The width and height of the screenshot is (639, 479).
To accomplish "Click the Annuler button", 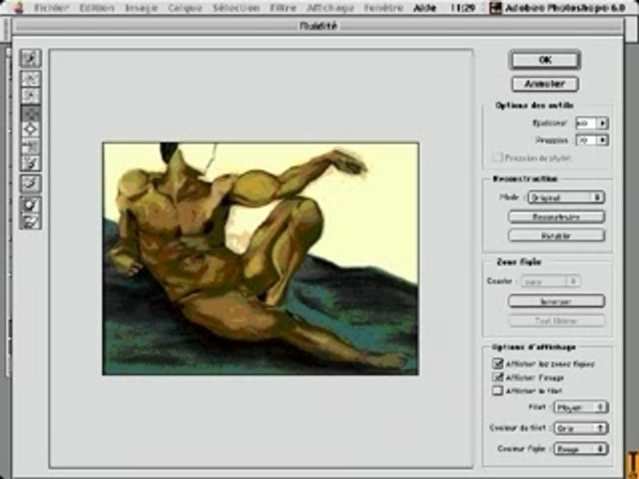I will pyautogui.click(x=545, y=84).
